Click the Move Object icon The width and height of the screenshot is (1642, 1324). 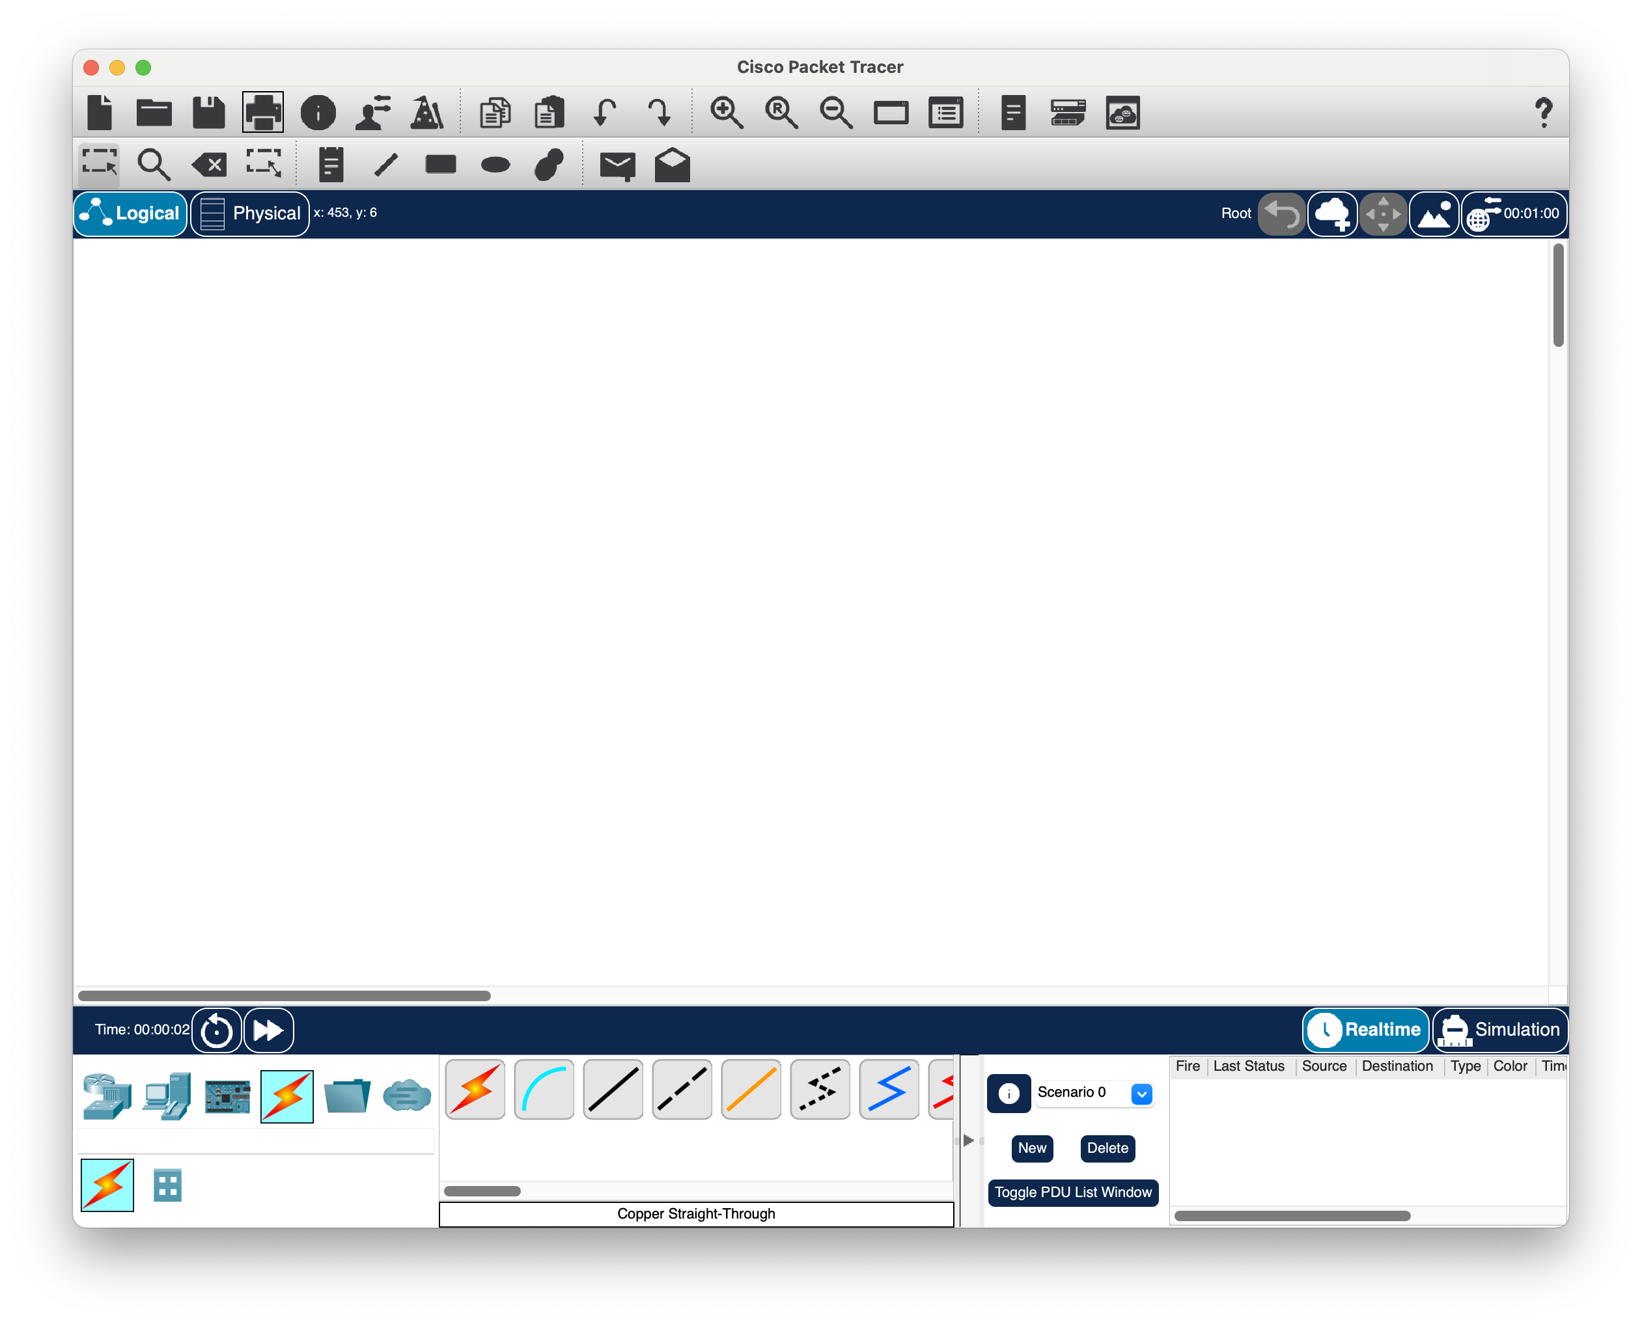(1383, 214)
